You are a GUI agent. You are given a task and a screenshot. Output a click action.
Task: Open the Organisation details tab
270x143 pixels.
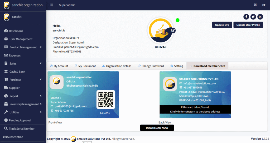tap(117, 66)
